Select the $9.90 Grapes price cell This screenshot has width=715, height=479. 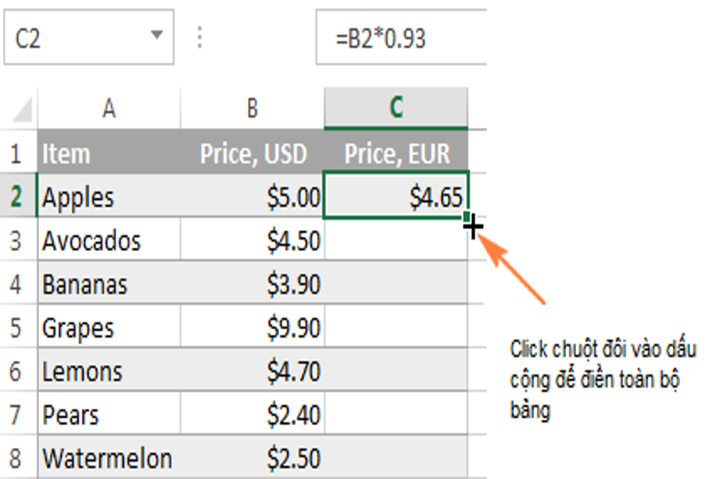(x=252, y=327)
